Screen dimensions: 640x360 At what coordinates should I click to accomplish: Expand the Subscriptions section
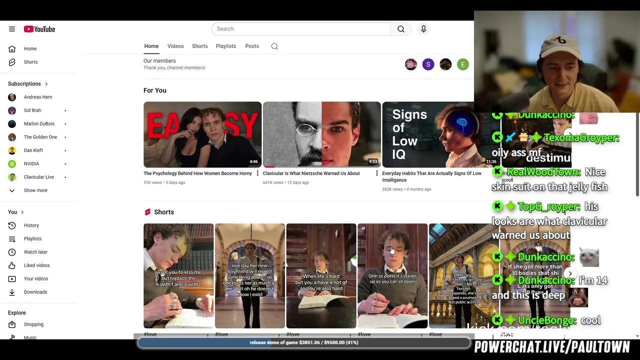point(28,84)
